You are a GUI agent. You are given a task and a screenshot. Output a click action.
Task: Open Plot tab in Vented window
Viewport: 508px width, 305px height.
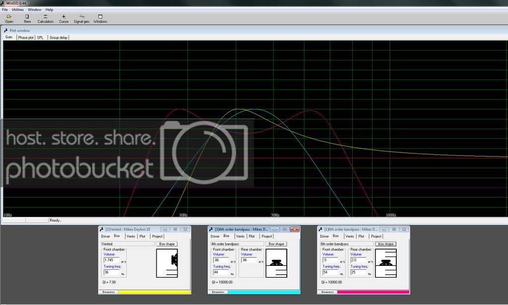pyautogui.click(x=142, y=237)
